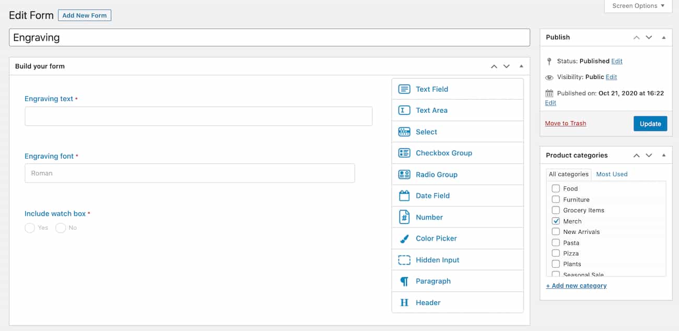Screen dimensions: 679x331
Task: Click the Include watch box label
Action: [55, 214]
